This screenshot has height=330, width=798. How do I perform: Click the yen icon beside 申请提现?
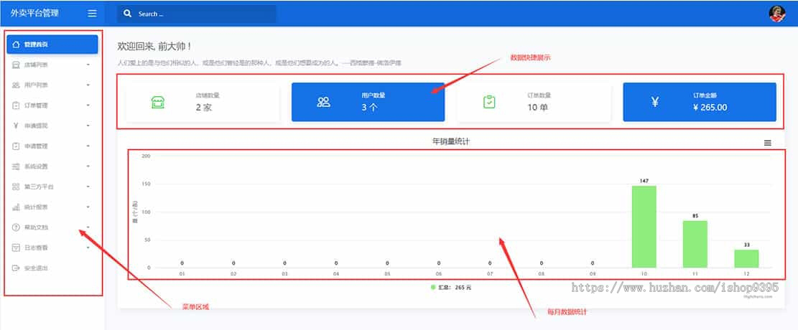(16, 126)
